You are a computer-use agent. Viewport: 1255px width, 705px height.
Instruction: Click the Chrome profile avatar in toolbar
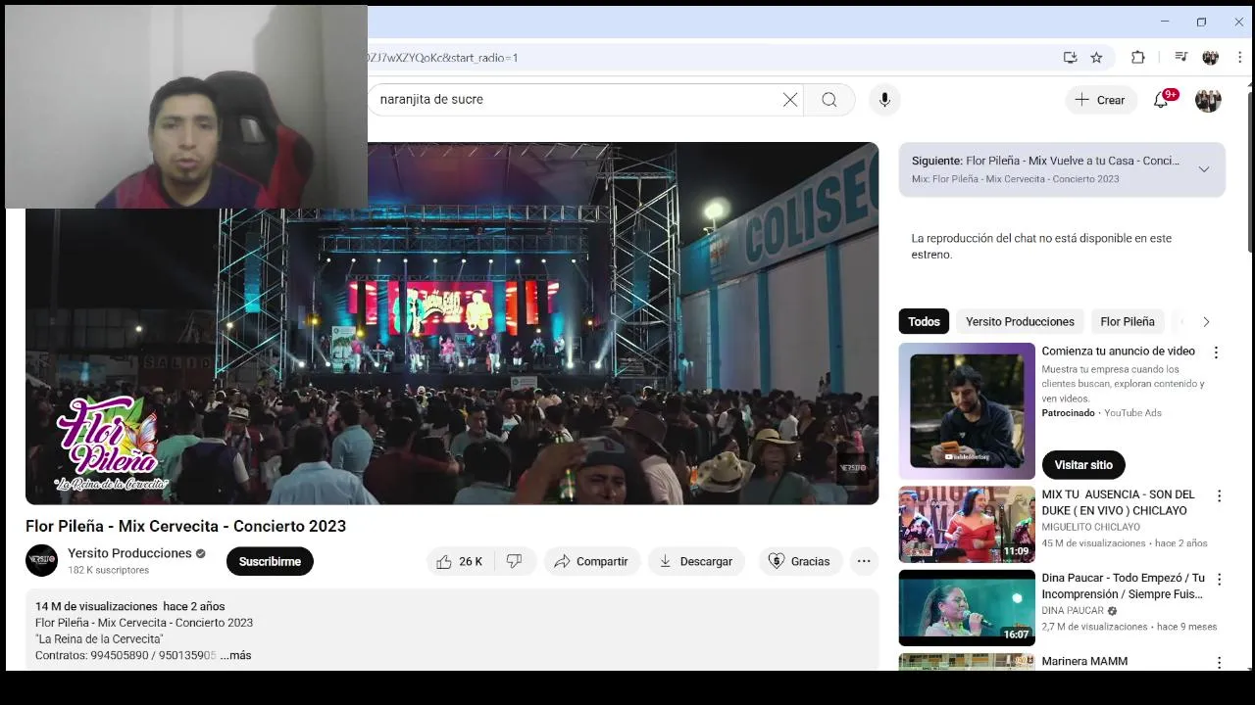(x=1210, y=58)
